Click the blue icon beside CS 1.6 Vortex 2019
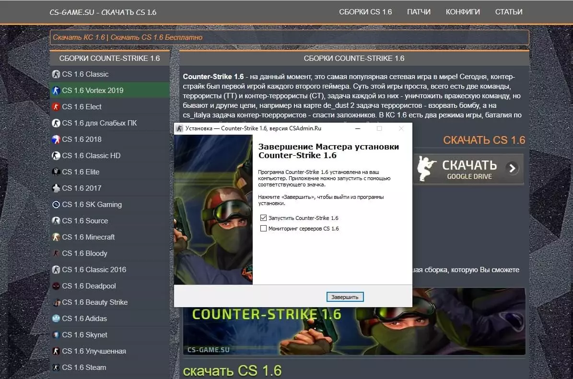573x379 pixels. (x=56, y=91)
